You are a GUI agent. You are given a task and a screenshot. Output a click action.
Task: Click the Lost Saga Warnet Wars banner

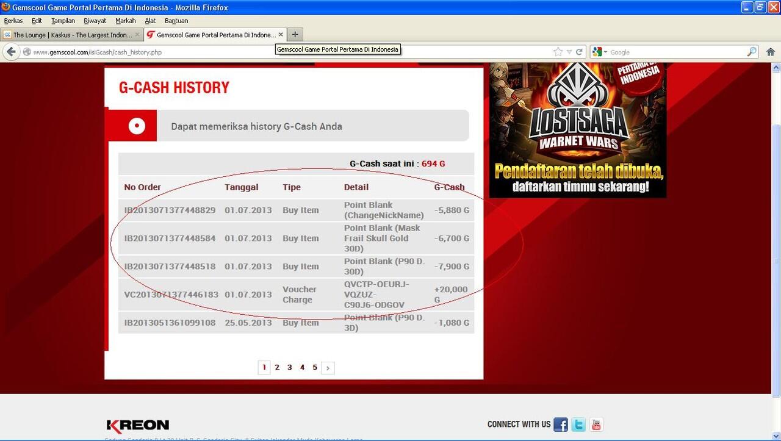pyautogui.click(x=578, y=130)
